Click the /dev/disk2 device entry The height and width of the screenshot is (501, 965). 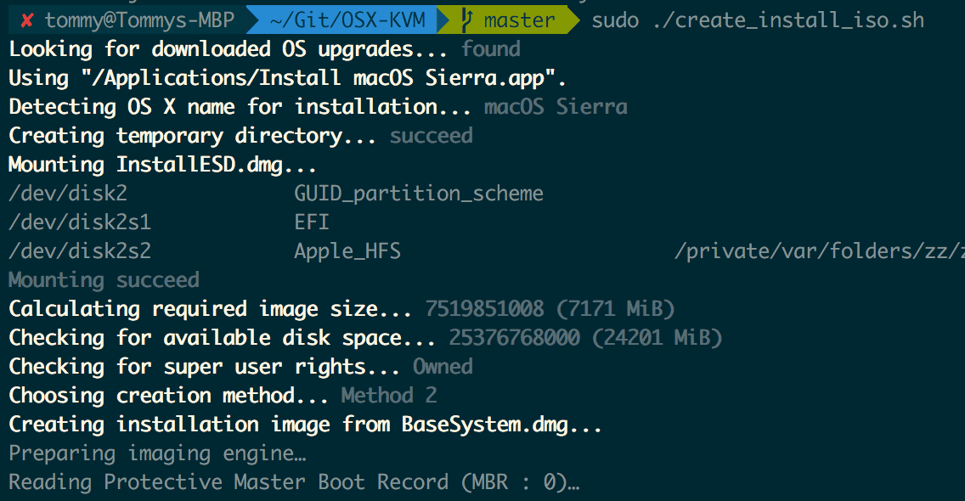(68, 194)
